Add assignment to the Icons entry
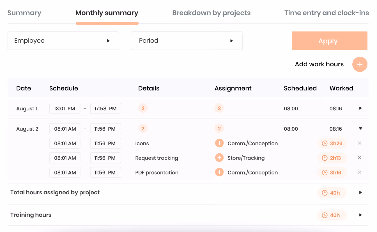Image resolution: width=377 pixels, height=232 pixels. [219, 143]
